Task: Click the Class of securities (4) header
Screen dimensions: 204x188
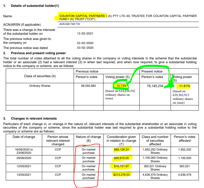Action: [x=40, y=76]
